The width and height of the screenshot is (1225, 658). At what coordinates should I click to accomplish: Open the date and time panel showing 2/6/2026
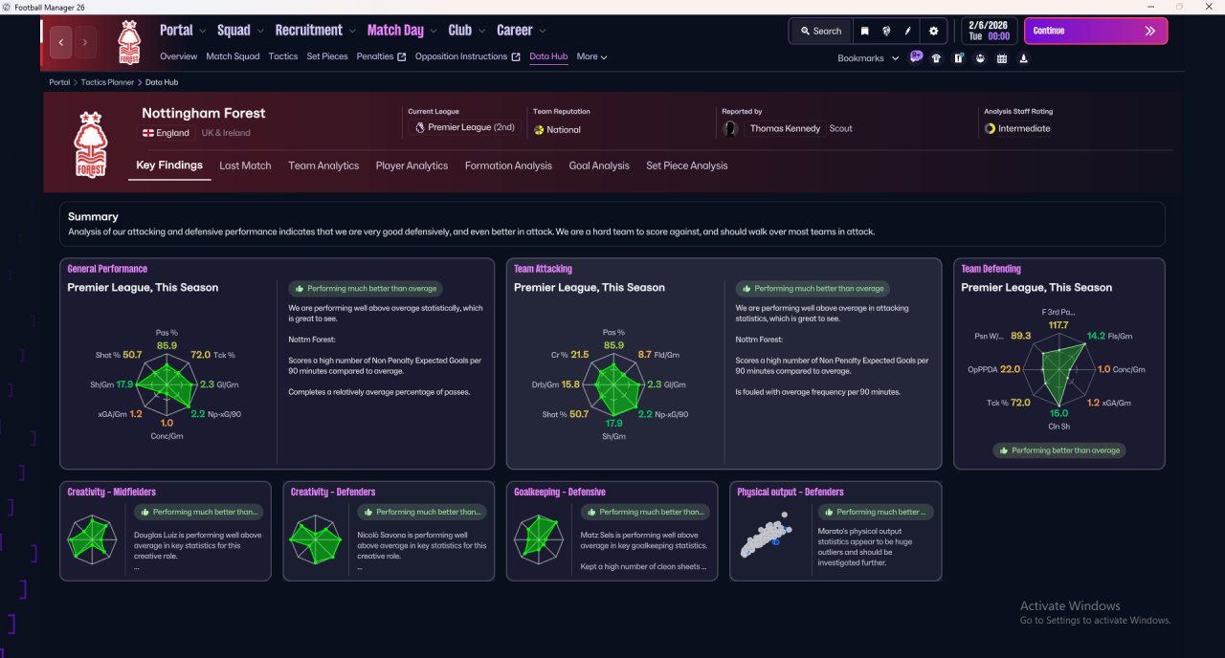tap(990, 31)
